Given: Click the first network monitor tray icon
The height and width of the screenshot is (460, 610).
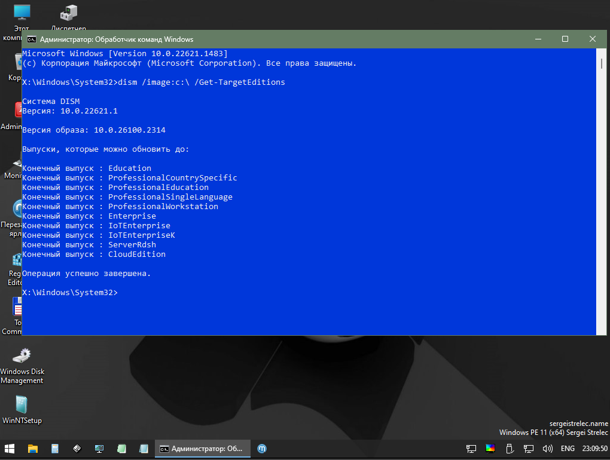Looking at the screenshot, I should [471, 448].
